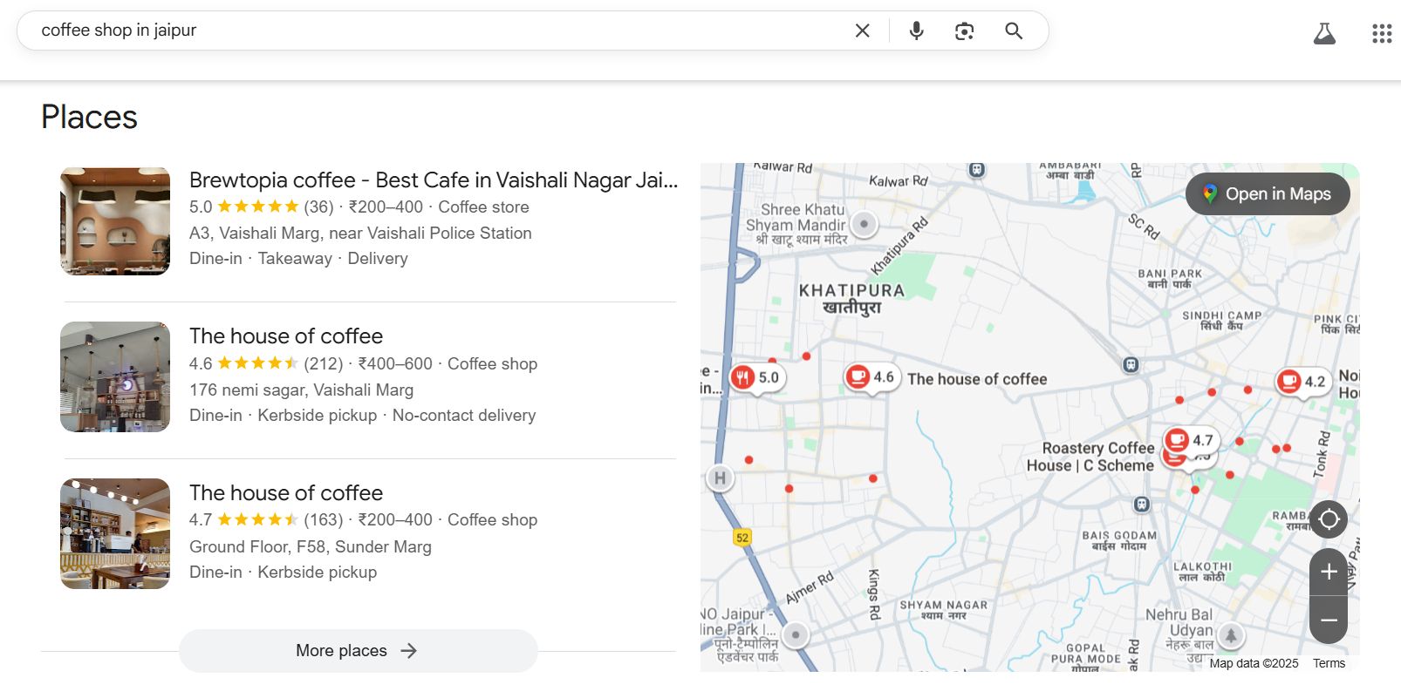Select the 4.2 rated map pin
Image resolution: width=1401 pixels, height=698 pixels.
tap(1302, 381)
